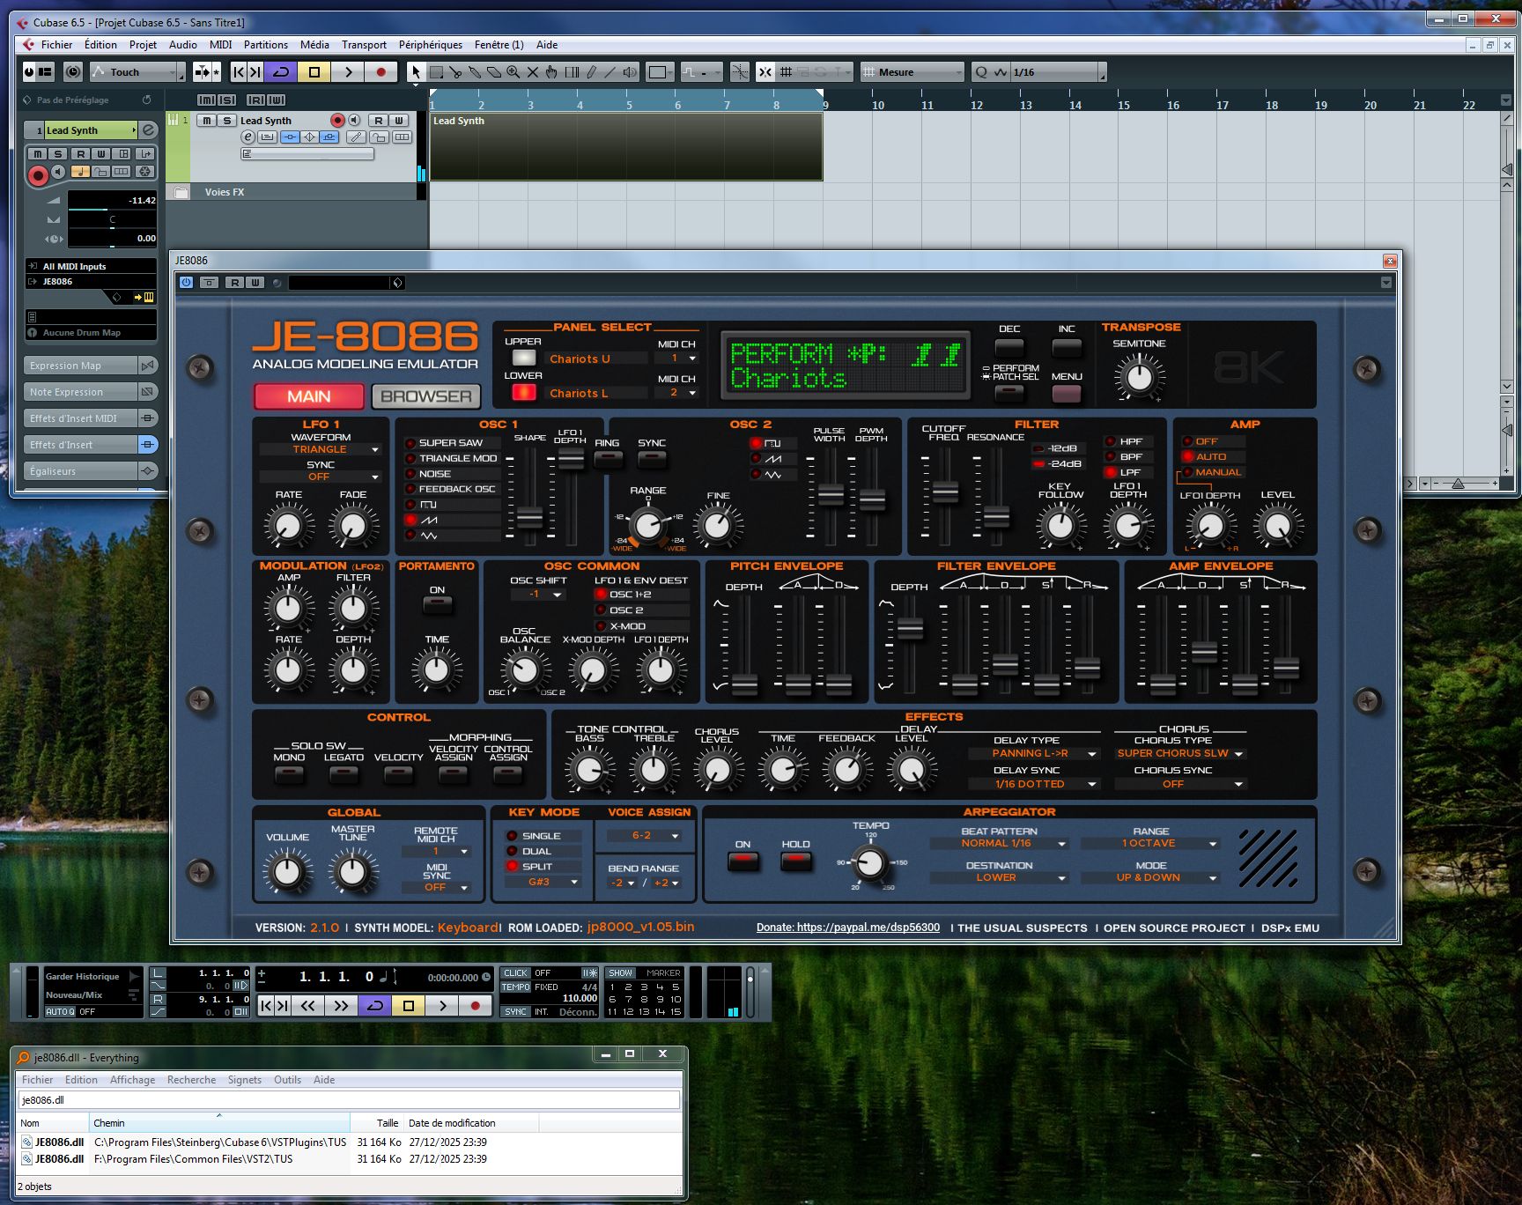
Task: Click Record button in Cubase toolbar
Action: click(380, 72)
